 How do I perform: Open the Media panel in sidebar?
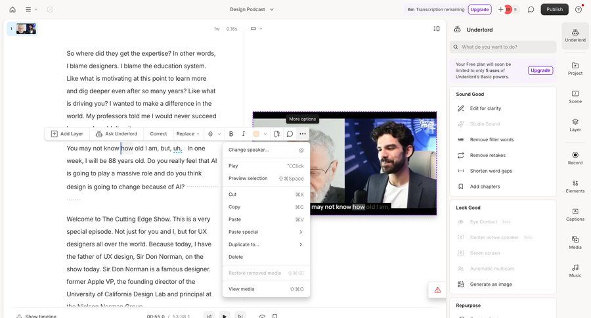pos(575,242)
